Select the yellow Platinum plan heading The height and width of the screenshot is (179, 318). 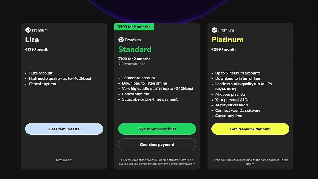click(227, 40)
